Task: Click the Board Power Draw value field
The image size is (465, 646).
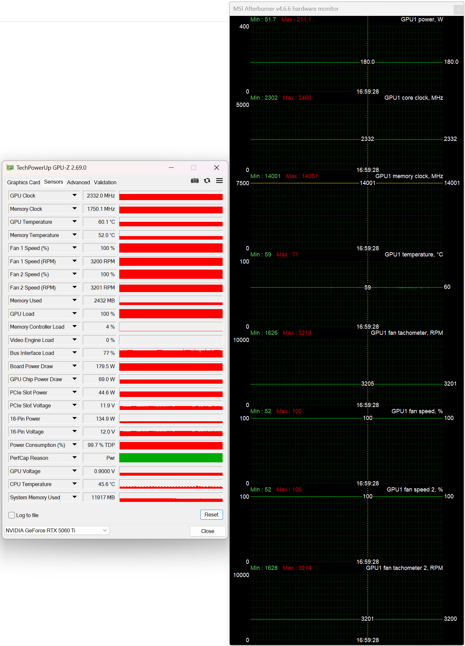Action: pos(100,366)
